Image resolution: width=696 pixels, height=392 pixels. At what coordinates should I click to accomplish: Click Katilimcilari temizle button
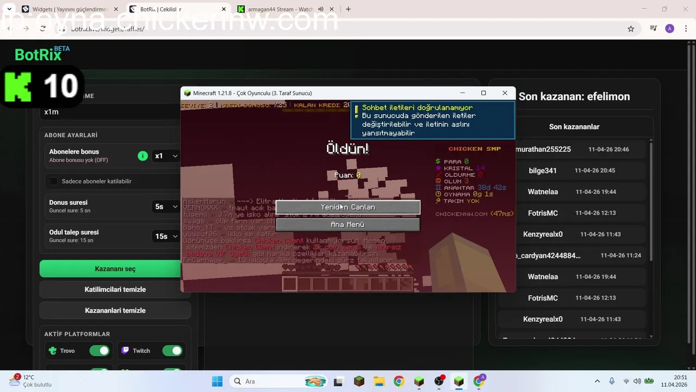tap(115, 289)
